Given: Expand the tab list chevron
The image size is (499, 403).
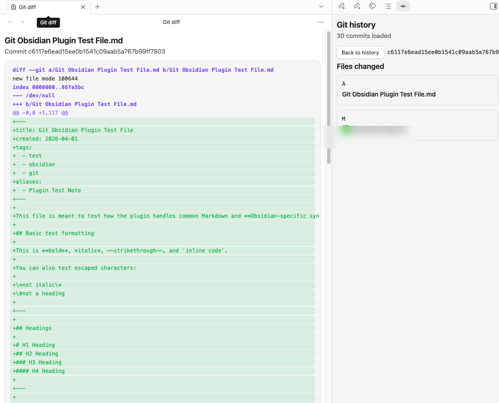Looking at the screenshot, I should pos(321,7).
